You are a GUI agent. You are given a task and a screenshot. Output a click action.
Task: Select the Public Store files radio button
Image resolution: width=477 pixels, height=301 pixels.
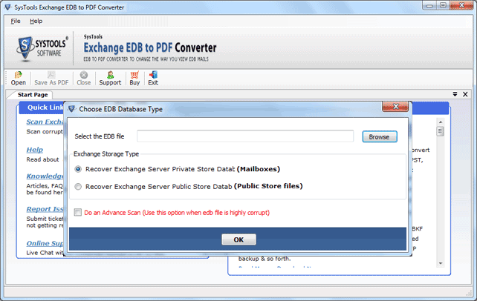tap(78, 187)
